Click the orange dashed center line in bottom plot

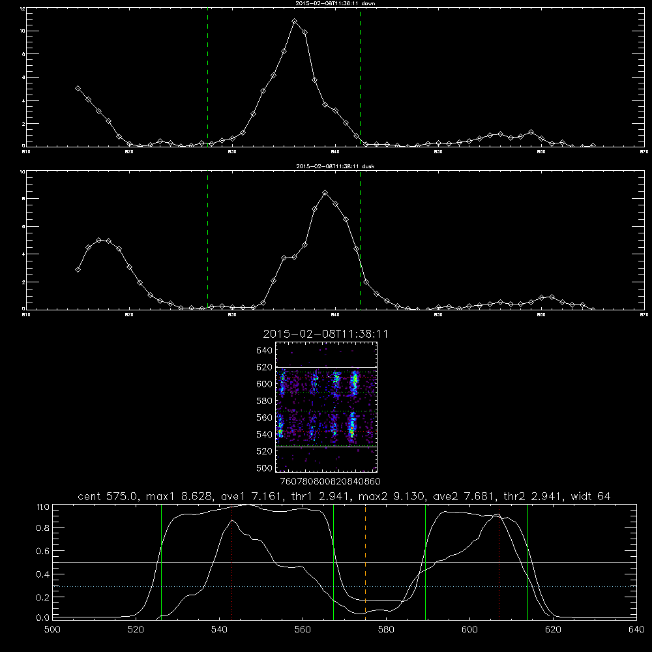point(366,562)
